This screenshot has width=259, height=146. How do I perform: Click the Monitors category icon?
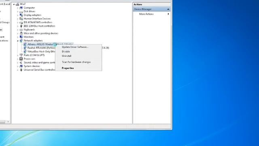tap(21, 37)
